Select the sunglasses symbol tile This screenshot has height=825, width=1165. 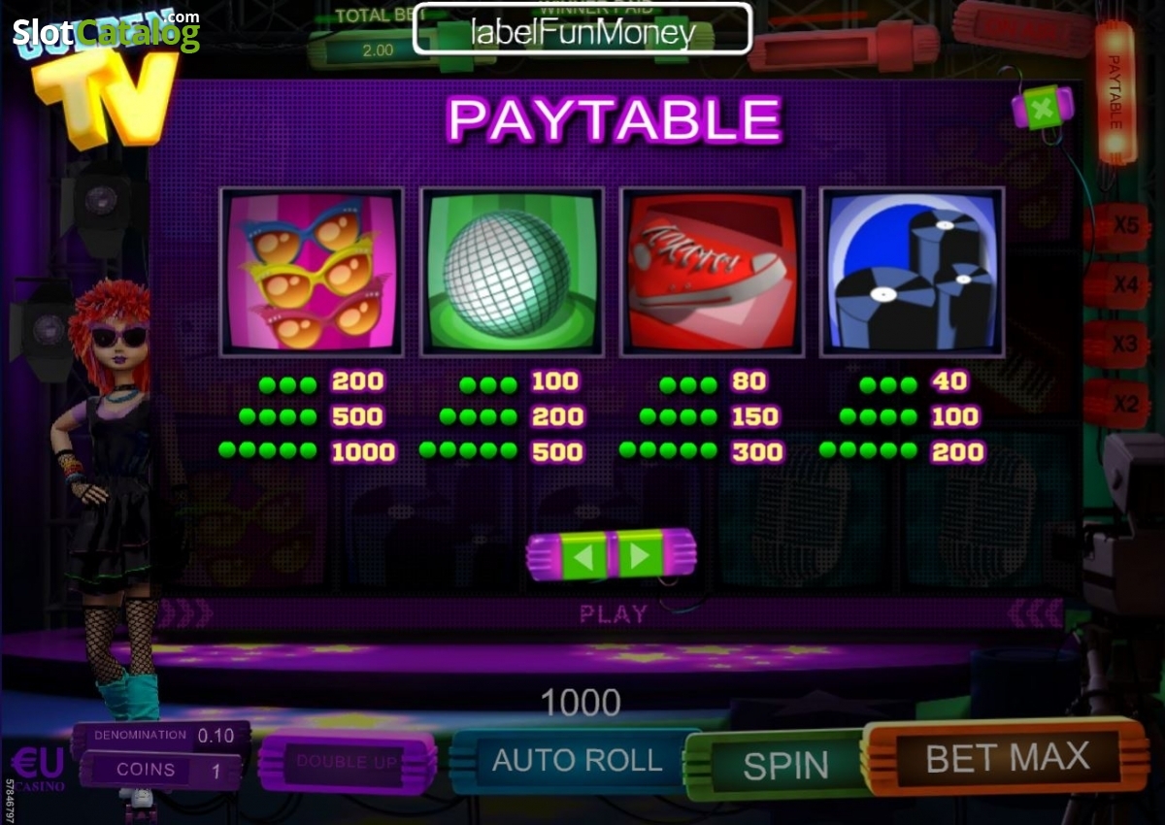pos(312,272)
